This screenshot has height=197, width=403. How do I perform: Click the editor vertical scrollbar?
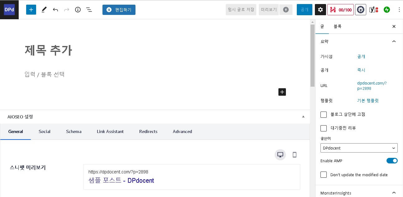pos(313,56)
